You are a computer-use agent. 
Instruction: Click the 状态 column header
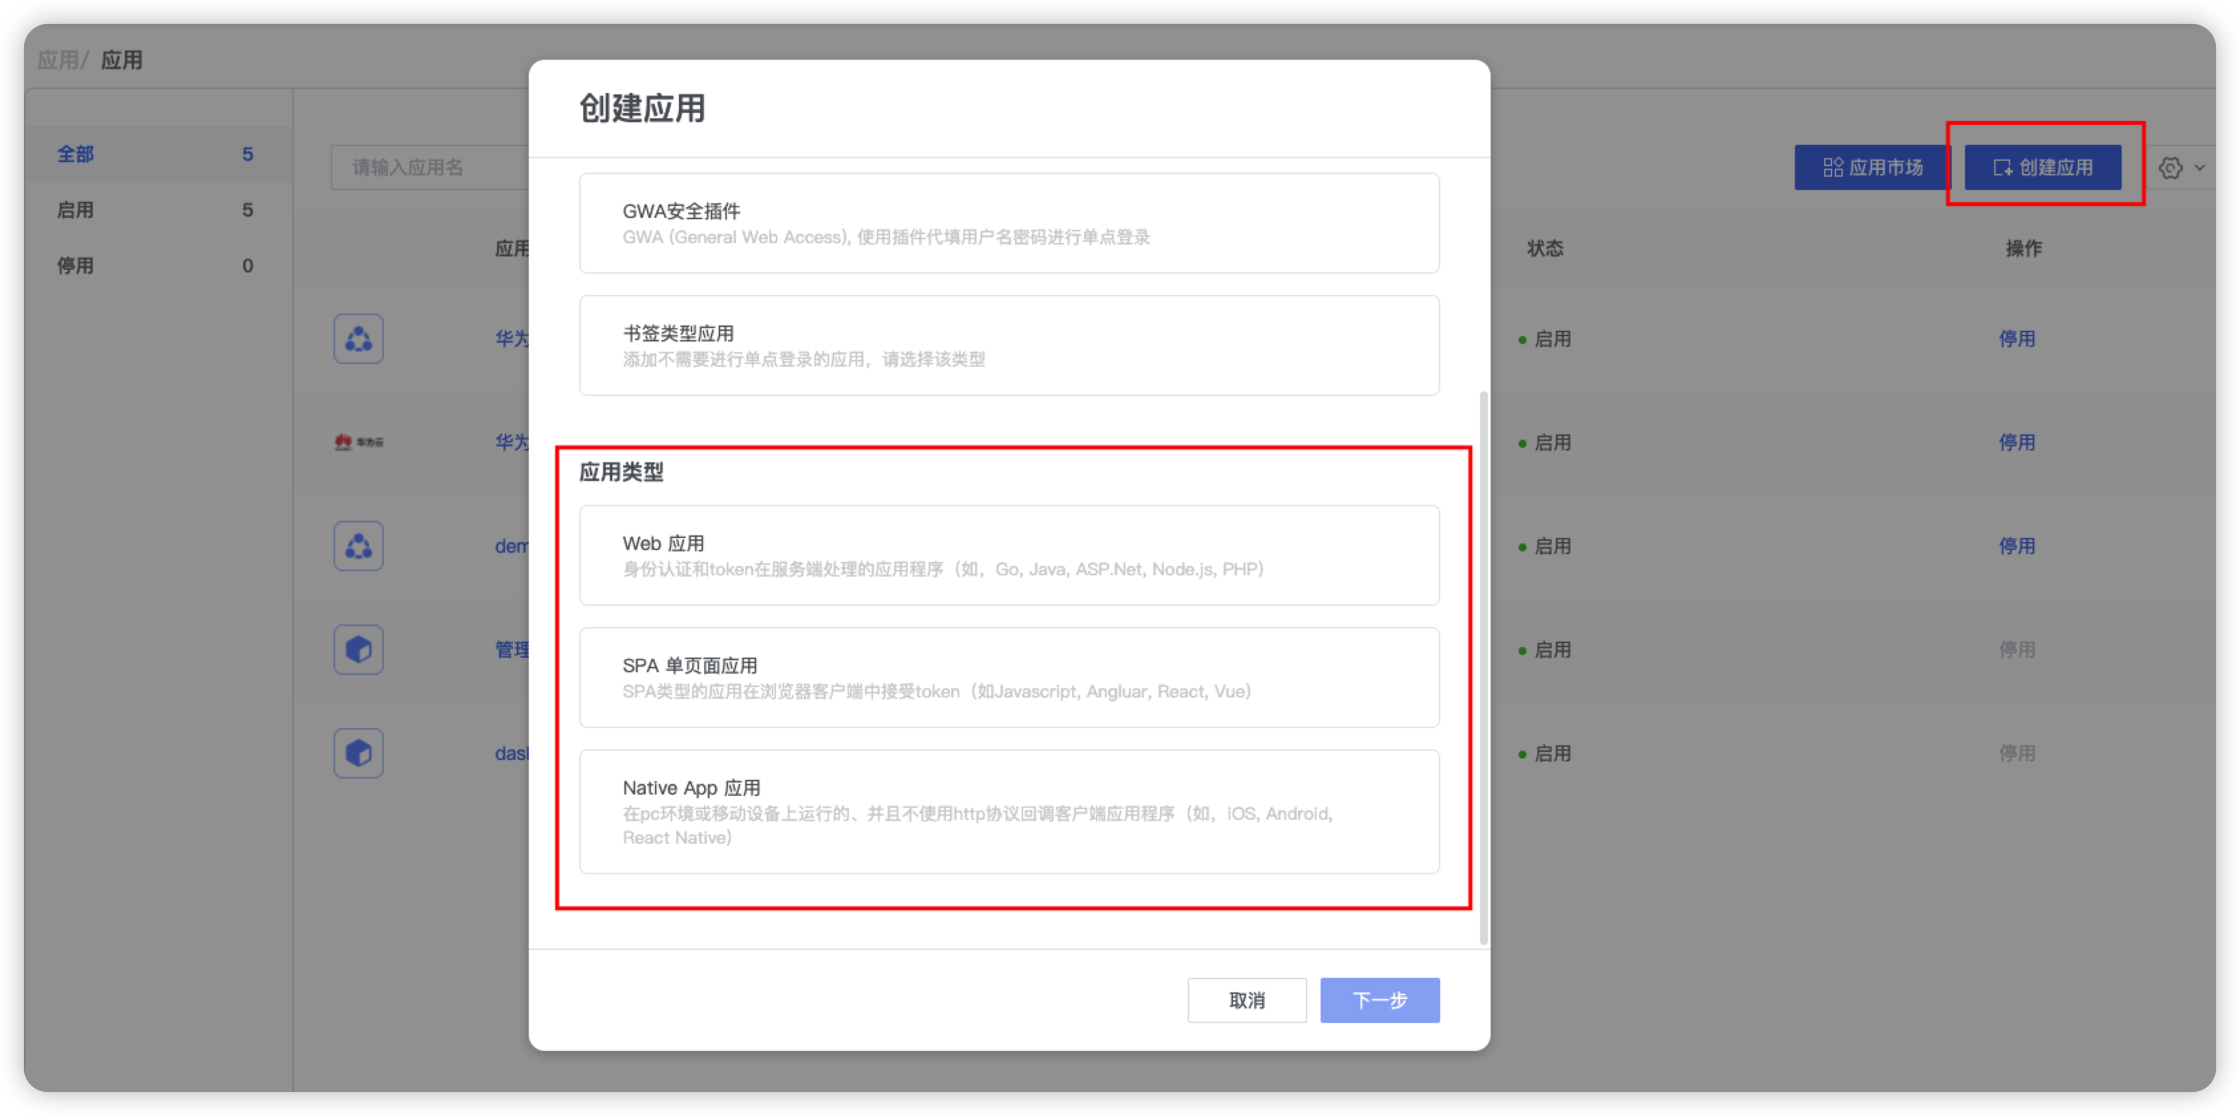[1544, 248]
